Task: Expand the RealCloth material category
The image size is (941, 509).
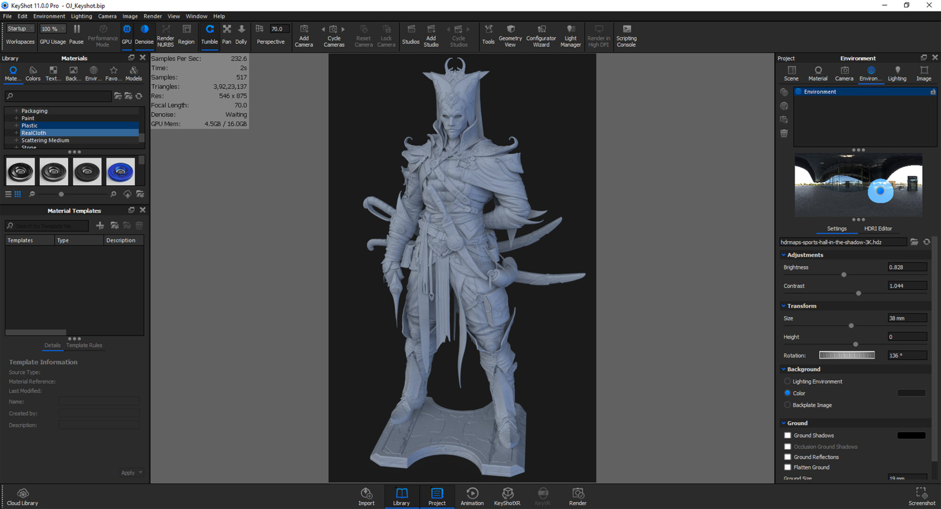Action: pos(16,133)
